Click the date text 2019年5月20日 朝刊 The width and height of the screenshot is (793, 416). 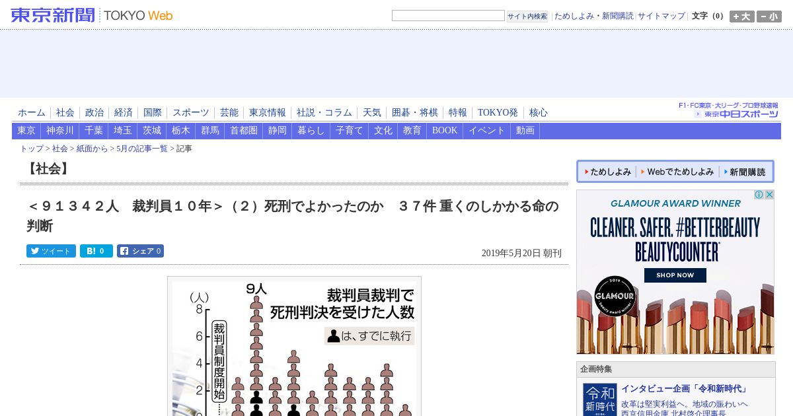[x=521, y=254]
